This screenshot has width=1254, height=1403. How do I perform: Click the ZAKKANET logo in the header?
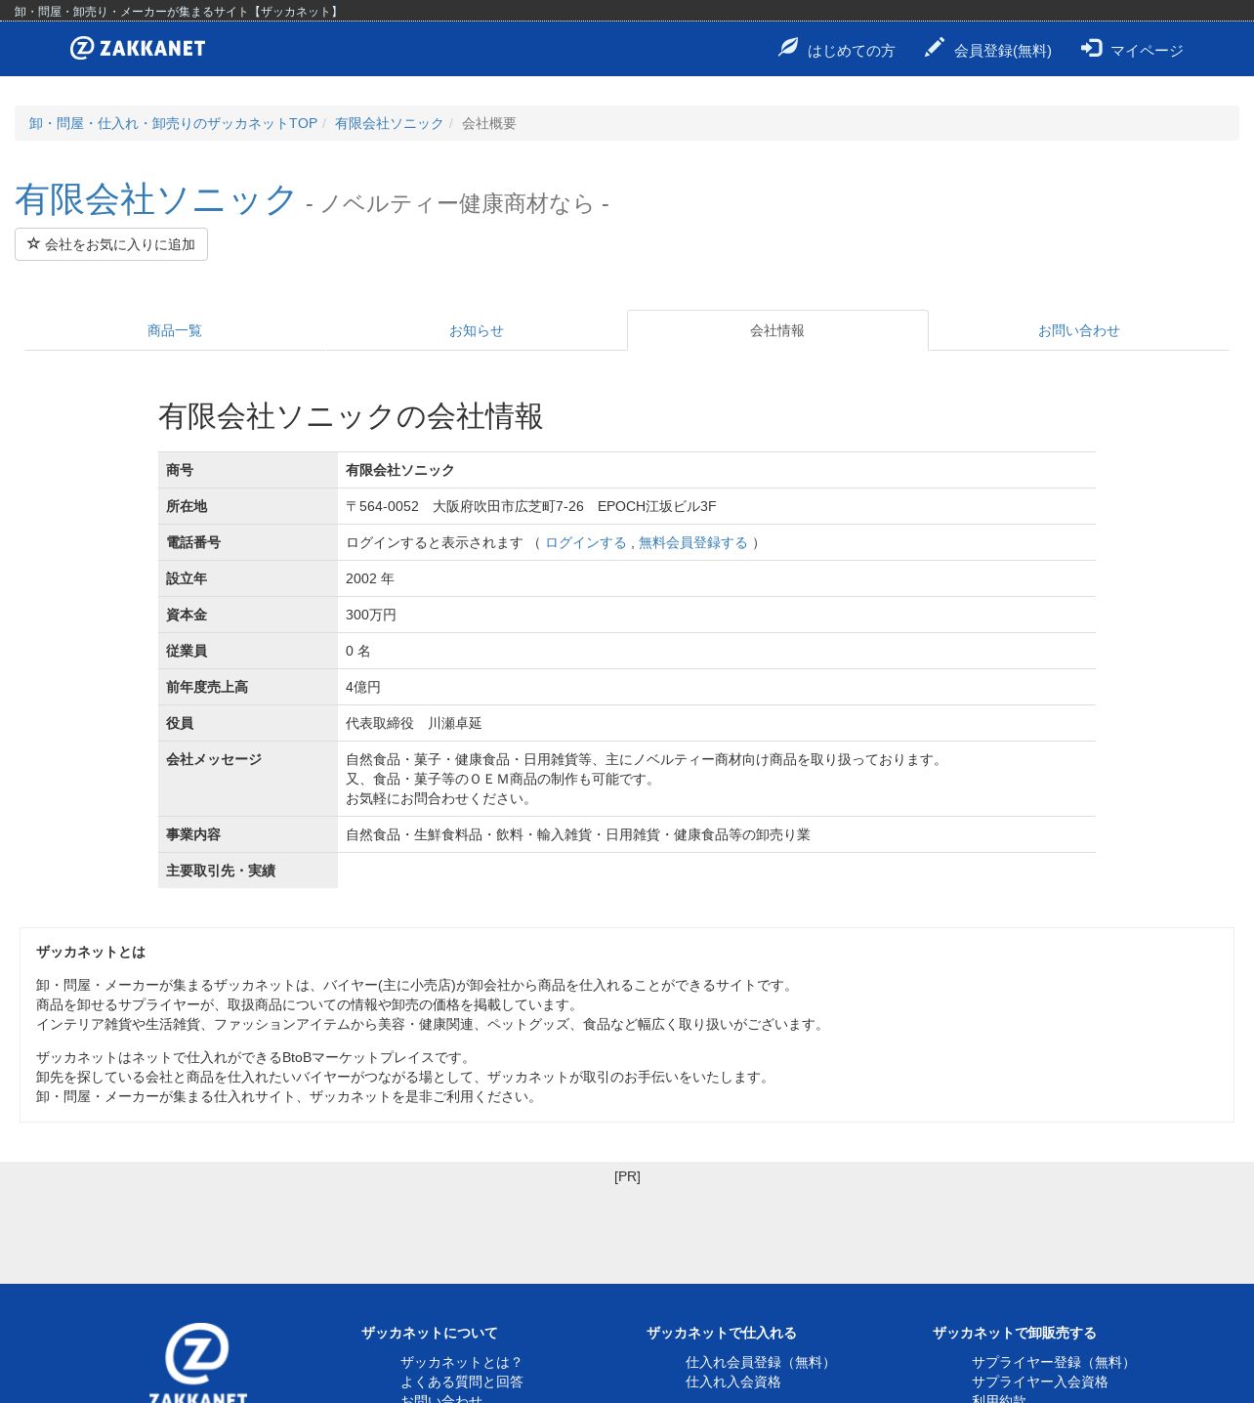click(x=138, y=48)
